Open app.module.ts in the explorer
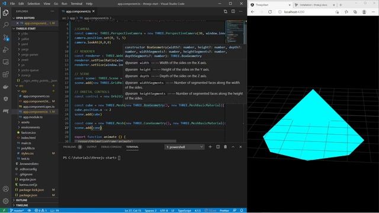Viewport: 379px width, 213px height. [x=33, y=117]
